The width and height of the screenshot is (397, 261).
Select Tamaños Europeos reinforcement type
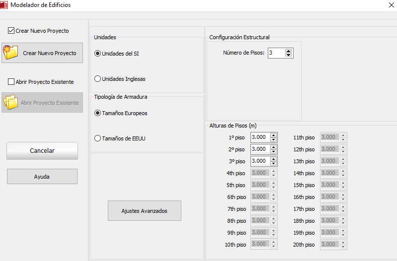(x=97, y=113)
